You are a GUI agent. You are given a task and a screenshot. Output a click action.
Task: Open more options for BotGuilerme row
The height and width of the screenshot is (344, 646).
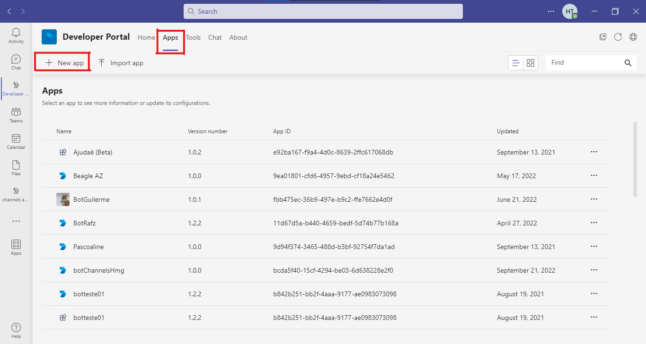pos(594,199)
